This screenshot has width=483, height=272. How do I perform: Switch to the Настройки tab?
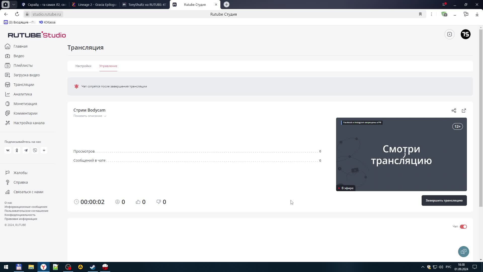83,66
